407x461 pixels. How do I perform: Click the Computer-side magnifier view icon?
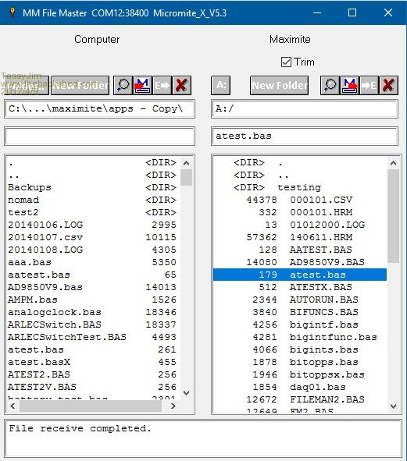point(123,85)
